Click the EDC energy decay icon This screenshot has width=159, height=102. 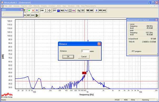tap(33, 15)
